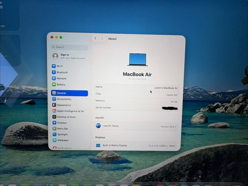Open Network globe icon
The image size is (248, 186).
(x=54, y=78)
